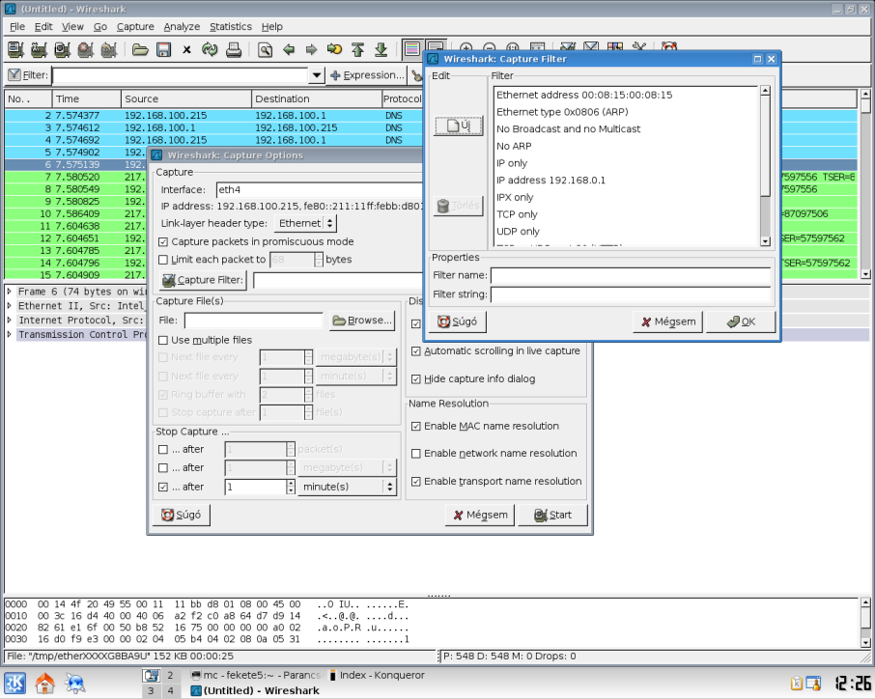The width and height of the screenshot is (875, 699).
Task: Restart the running capture toolbar icon
Action: click(x=109, y=49)
